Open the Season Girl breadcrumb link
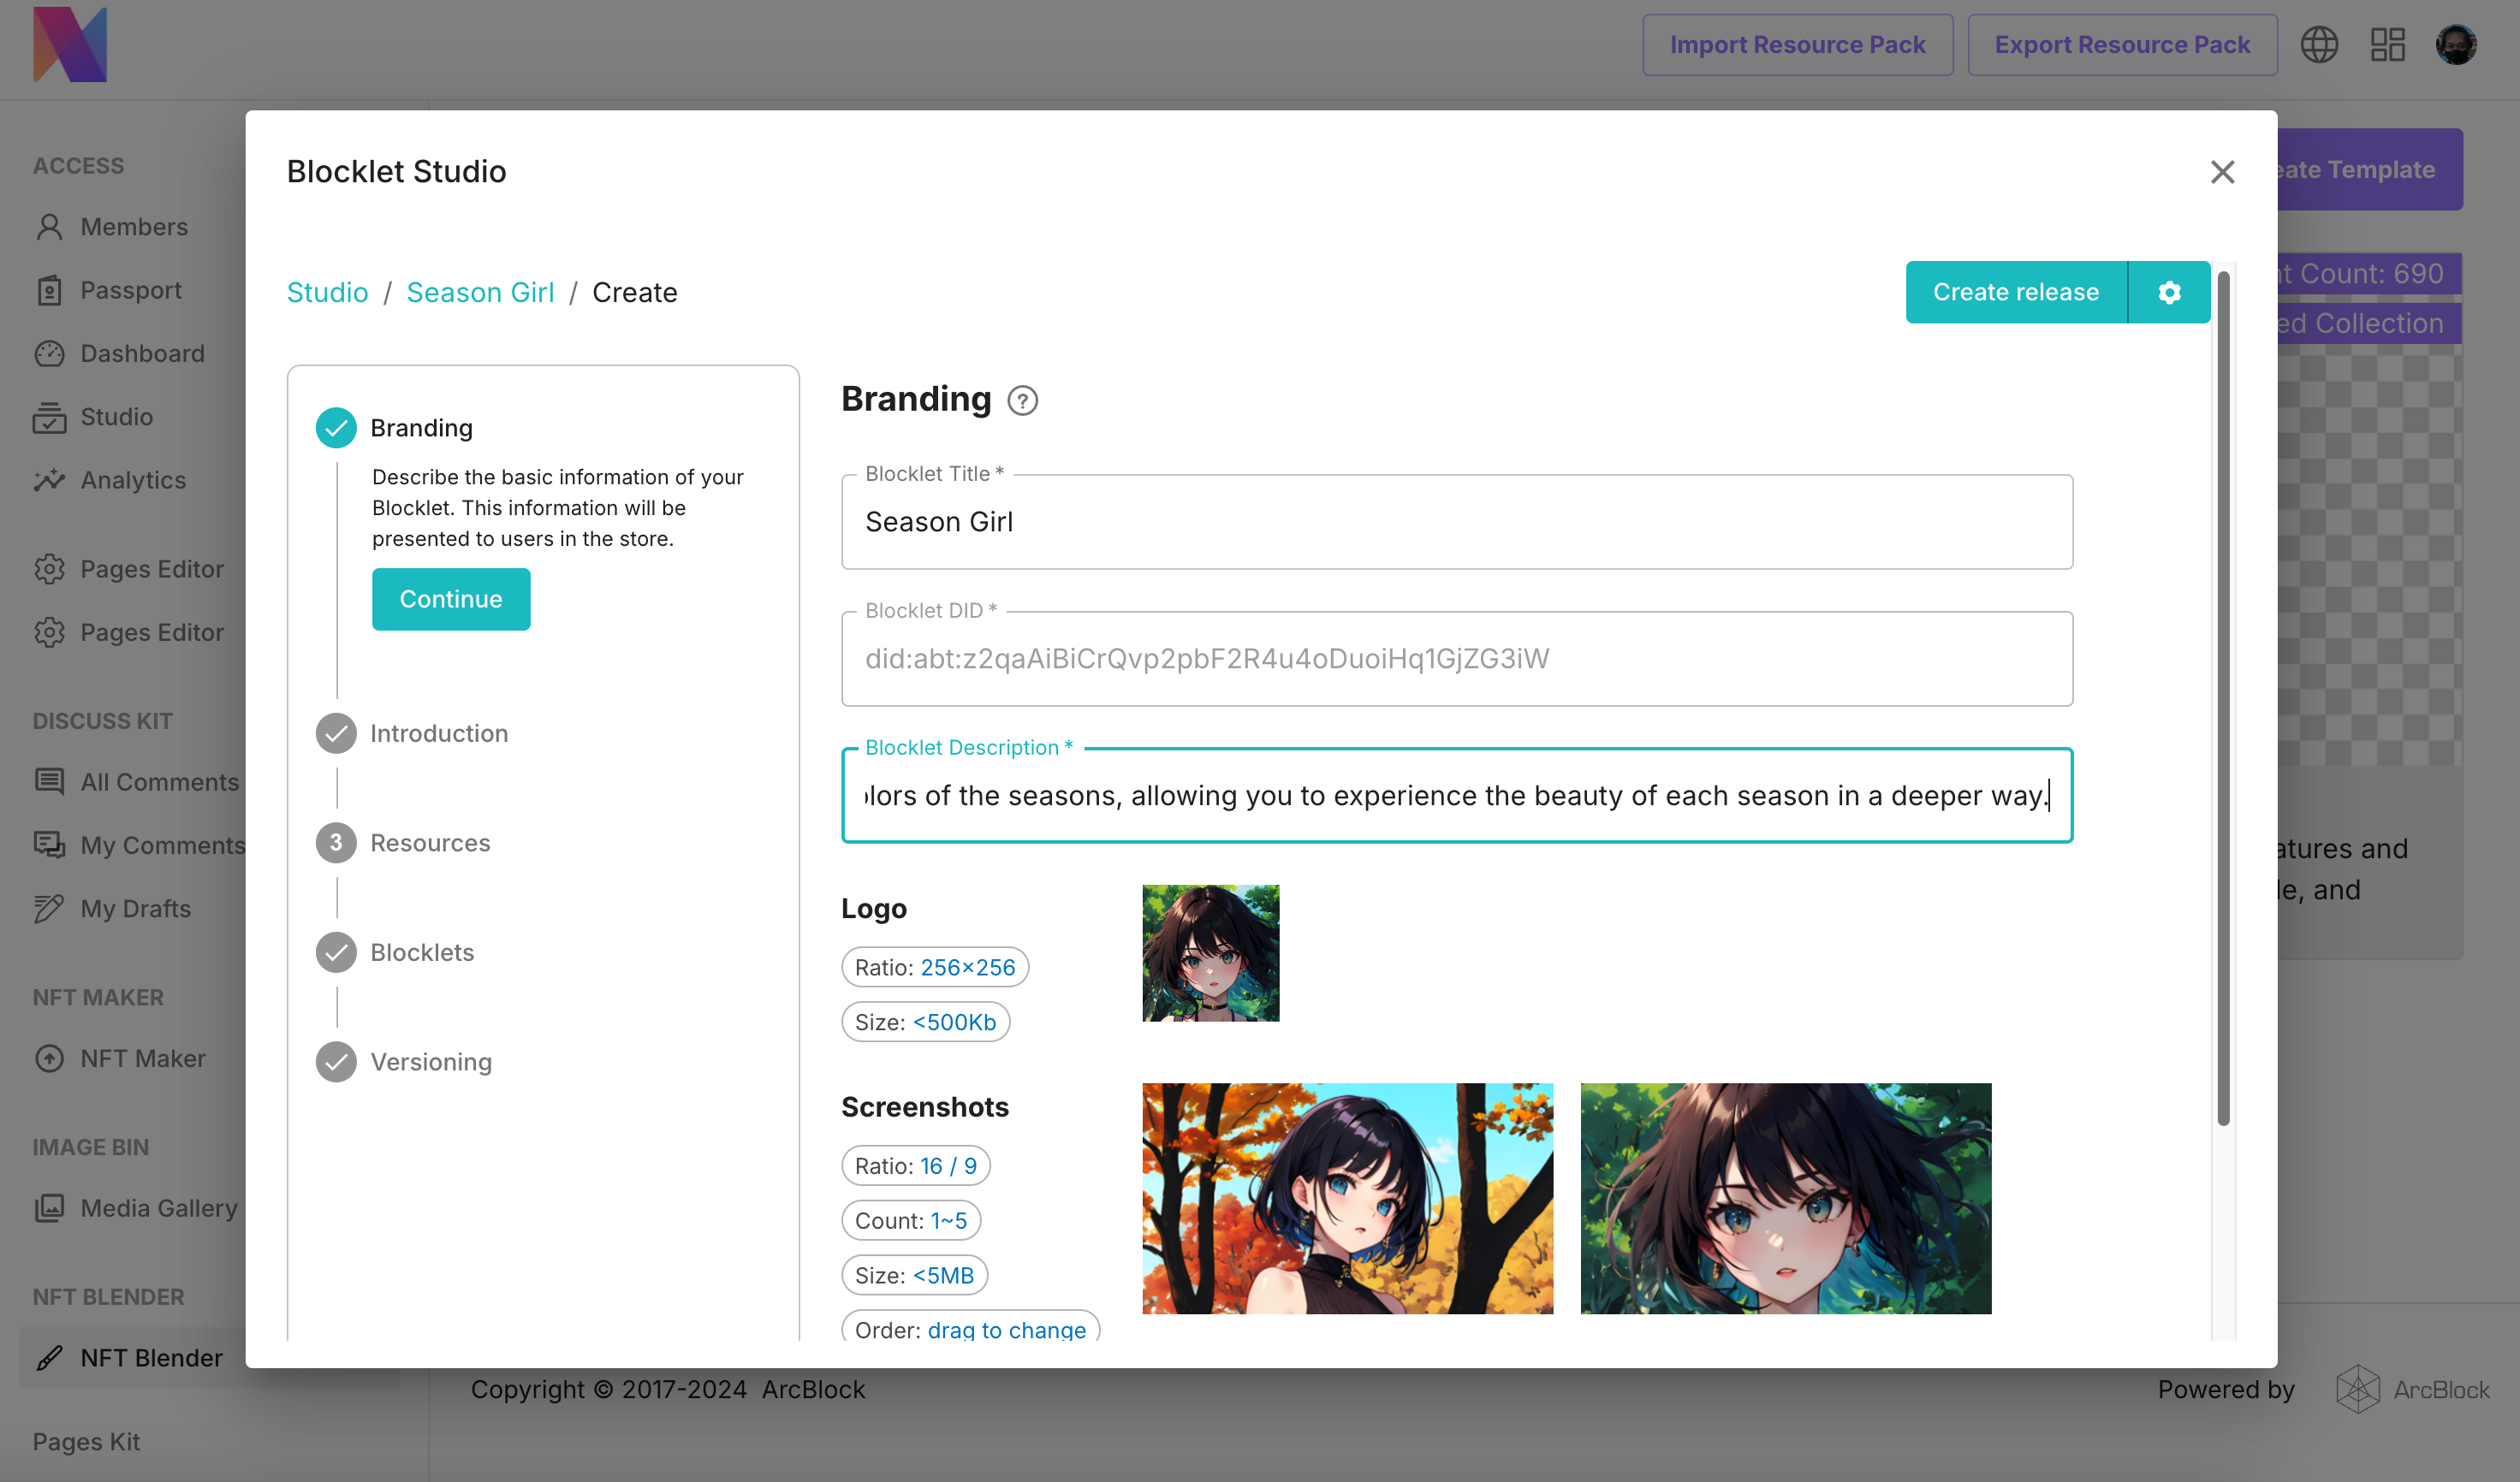Screen dimensions: 2520x1482 click(480, 293)
